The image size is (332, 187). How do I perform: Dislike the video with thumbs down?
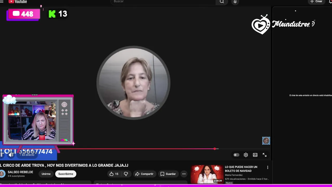[x=126, y=174]
